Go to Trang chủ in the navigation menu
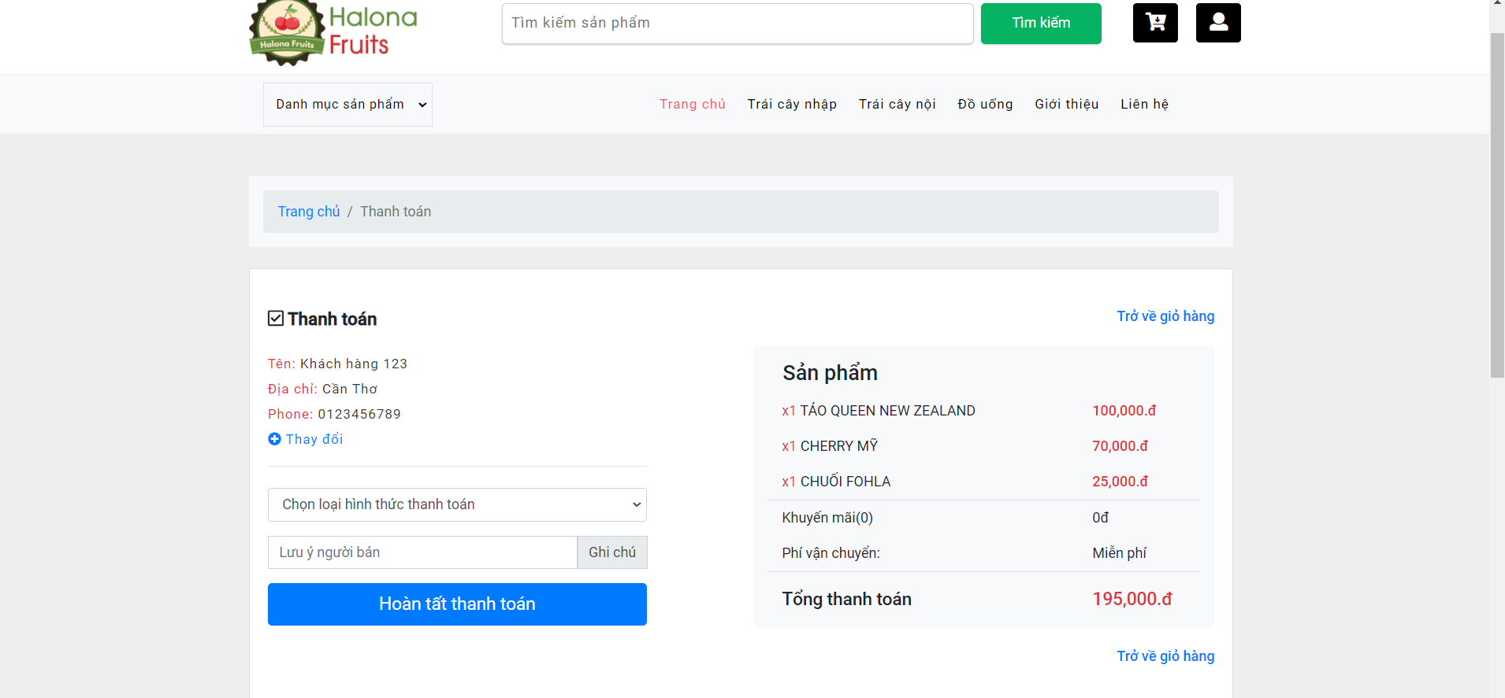 pos(693,104)
